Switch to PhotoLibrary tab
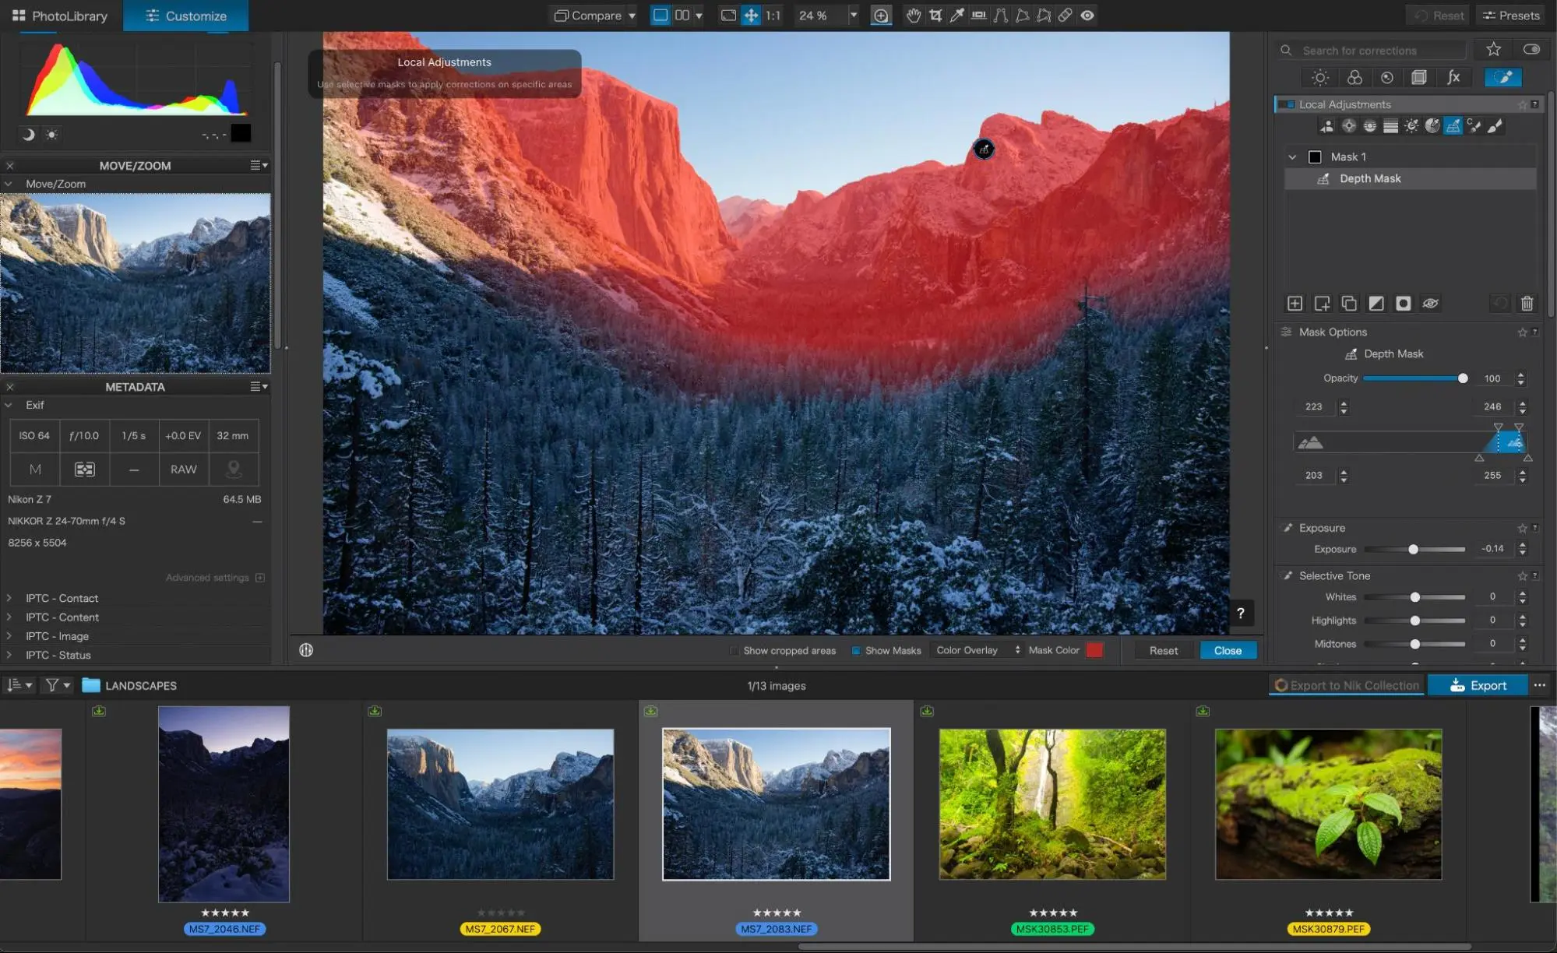 60,16
